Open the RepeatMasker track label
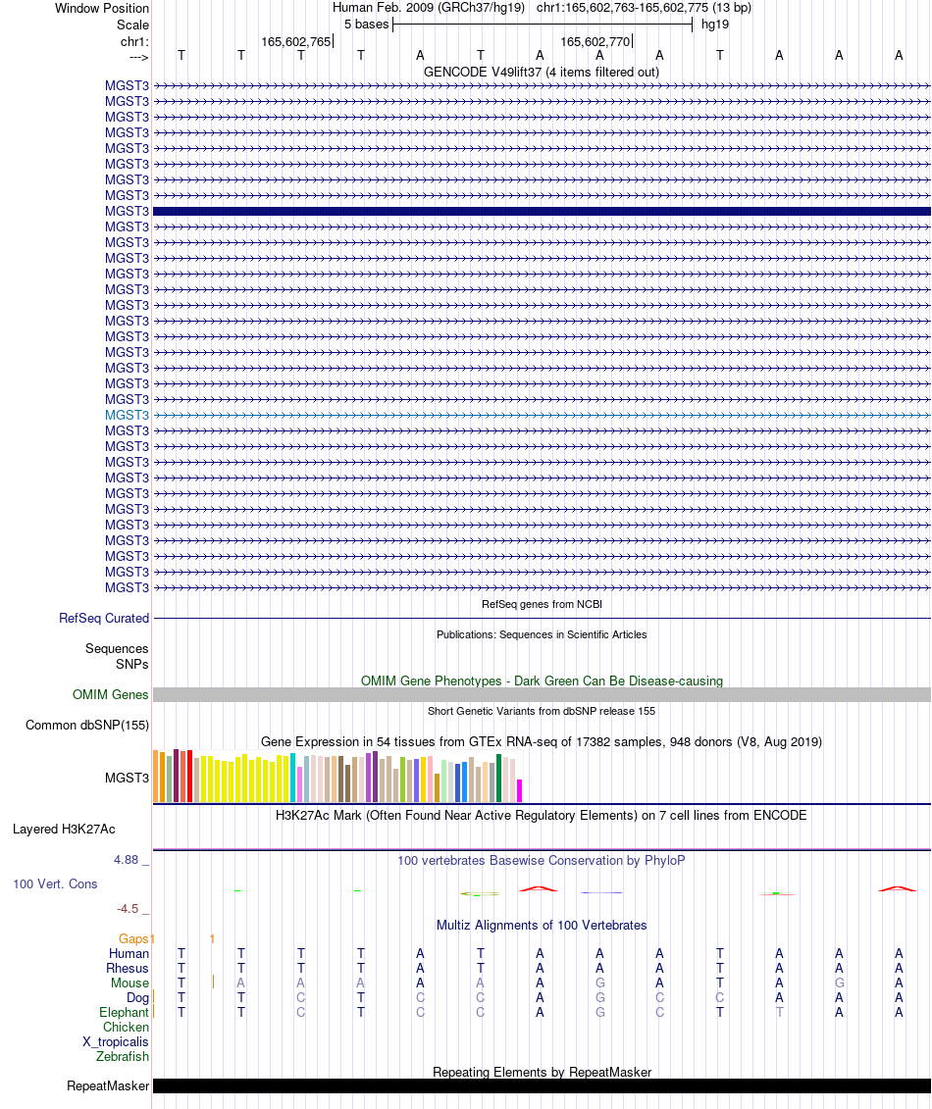This screenshot has width=932, height=1109. coord(108,1085)
